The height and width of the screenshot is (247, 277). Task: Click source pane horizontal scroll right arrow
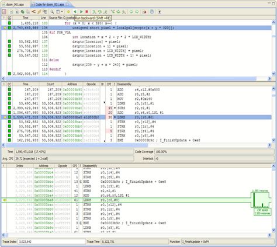[x=269, y=78]
